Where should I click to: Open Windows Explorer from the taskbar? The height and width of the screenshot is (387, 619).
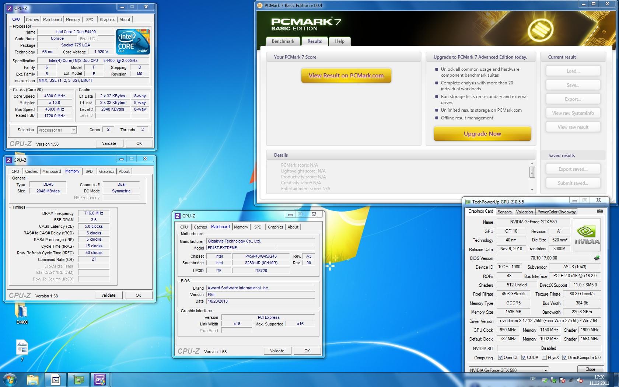(33, 380)
